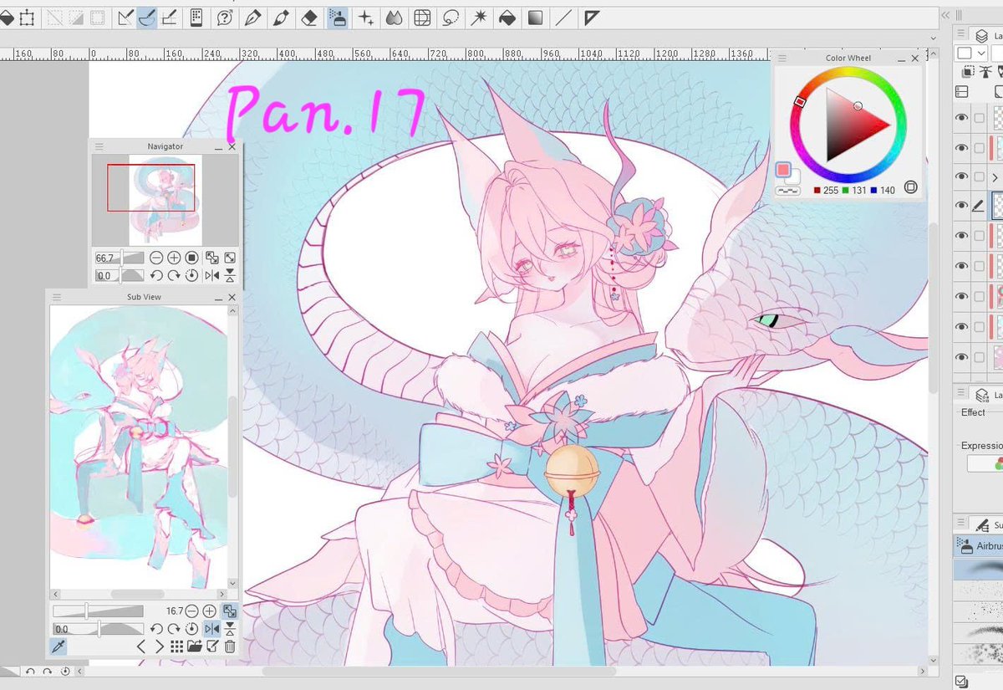
Task: Collapse the right palette dock arrows
Action: (x=945, y=16)
